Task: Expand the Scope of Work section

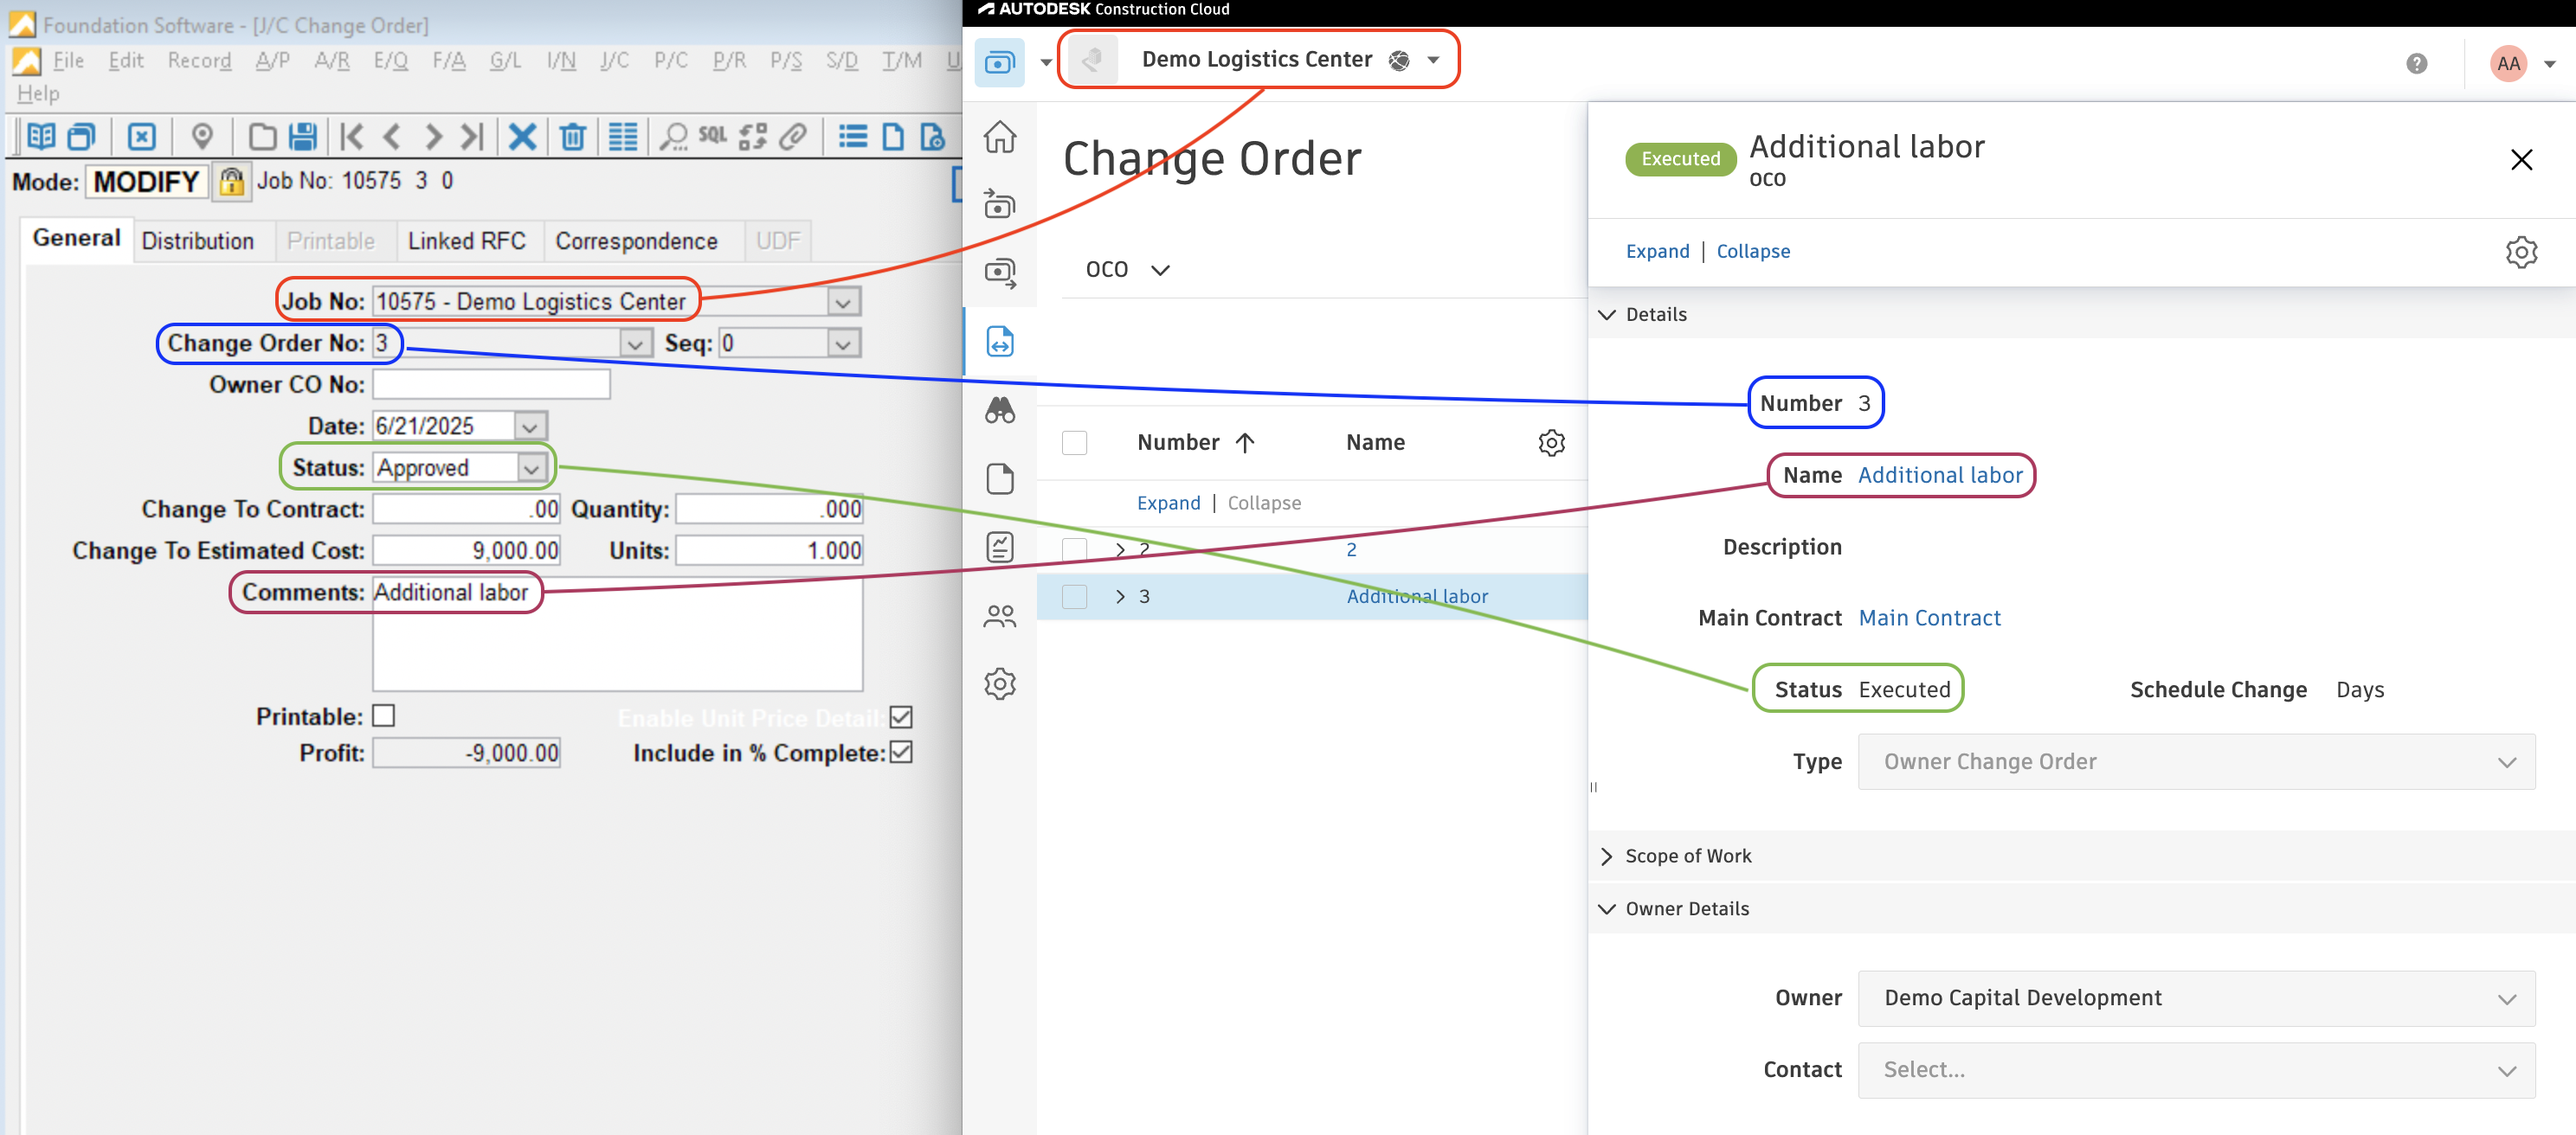Action: 1606,856
